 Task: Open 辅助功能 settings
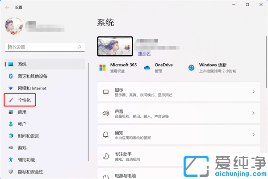click(26, 160)
